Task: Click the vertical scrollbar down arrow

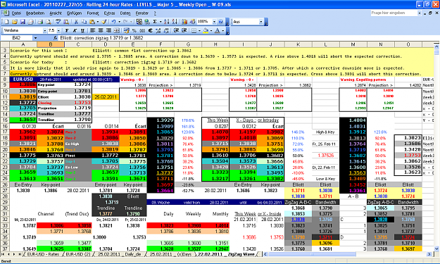Action: click(x=436, y=249)
